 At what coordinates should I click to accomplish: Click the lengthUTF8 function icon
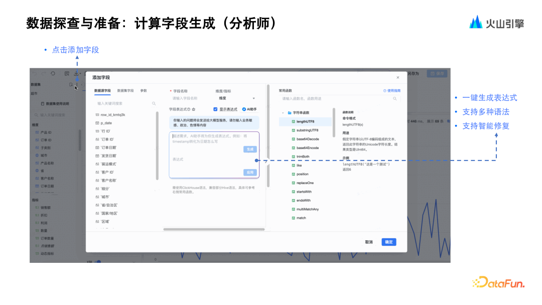pyautogui.click(x=294, y=121)
